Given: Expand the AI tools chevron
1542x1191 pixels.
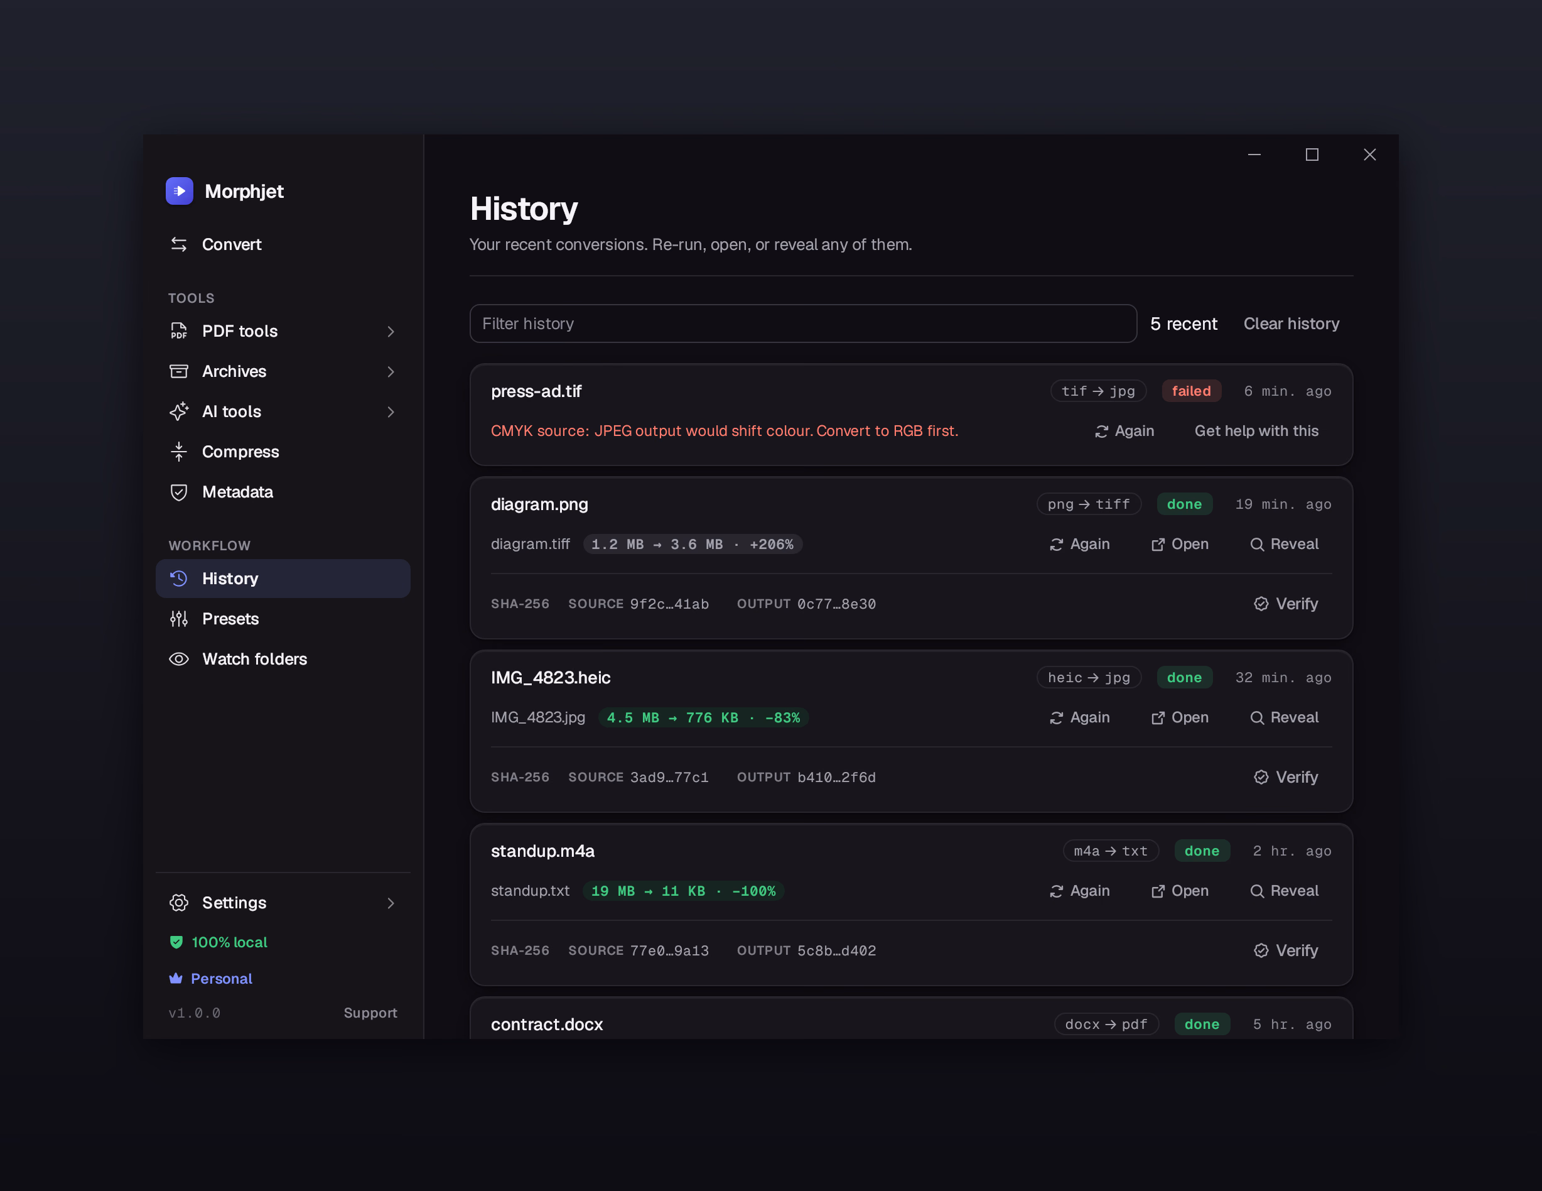Looking at the screenshot, I should (391, 412).
